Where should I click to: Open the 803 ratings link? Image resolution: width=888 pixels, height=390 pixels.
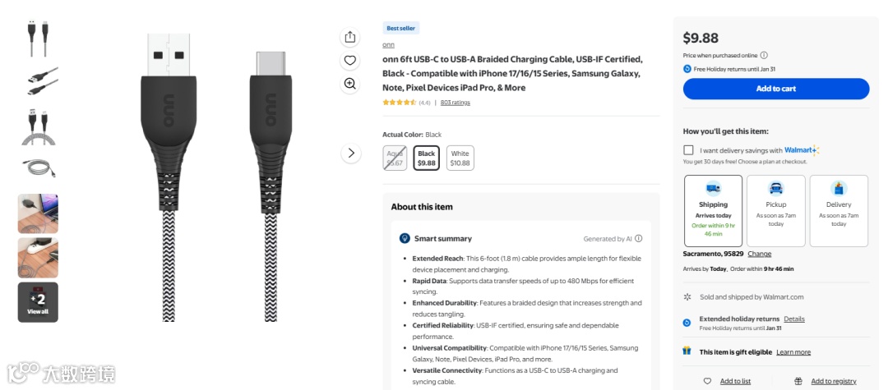455,103
